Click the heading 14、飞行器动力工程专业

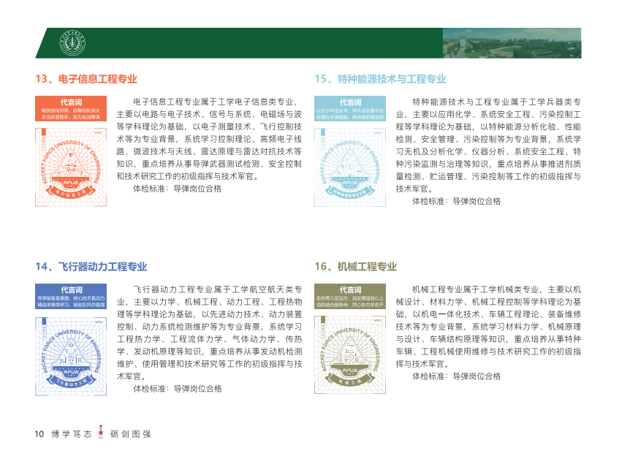click(91, 266)
